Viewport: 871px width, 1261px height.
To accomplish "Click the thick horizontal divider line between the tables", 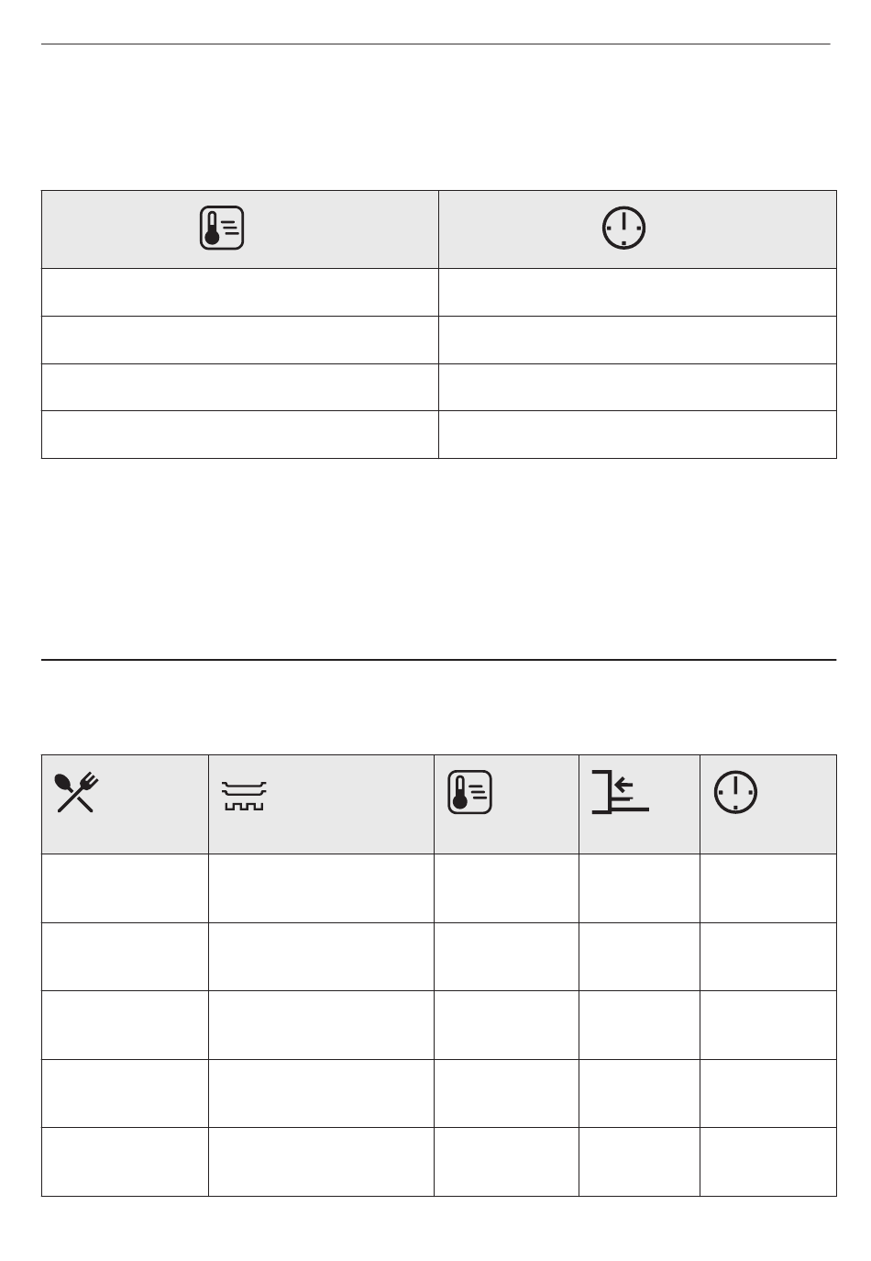I will click(439, 659).
